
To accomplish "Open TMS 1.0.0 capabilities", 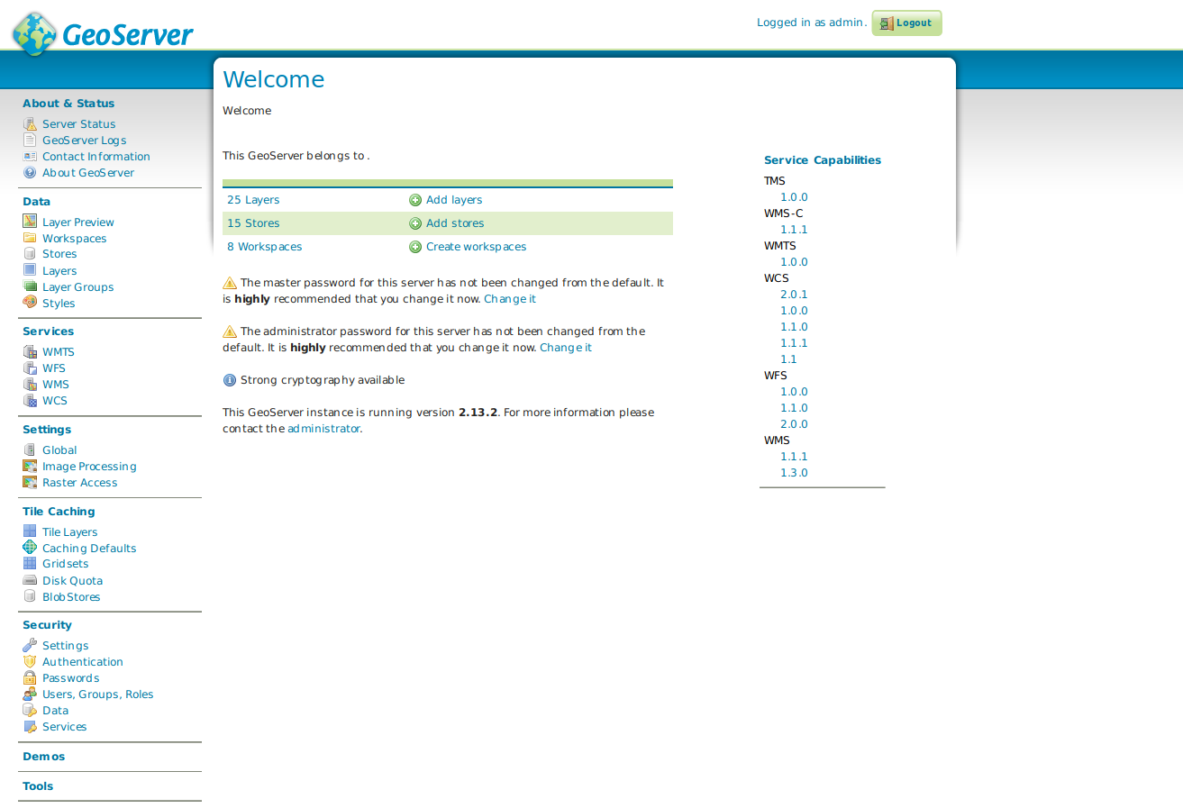I will (x=794, y=197).
